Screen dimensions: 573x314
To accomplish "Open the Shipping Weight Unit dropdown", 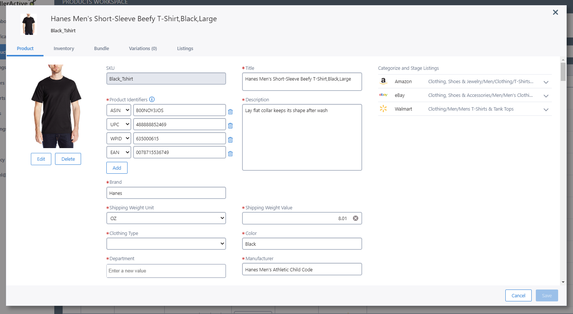I will coord(166,218).
